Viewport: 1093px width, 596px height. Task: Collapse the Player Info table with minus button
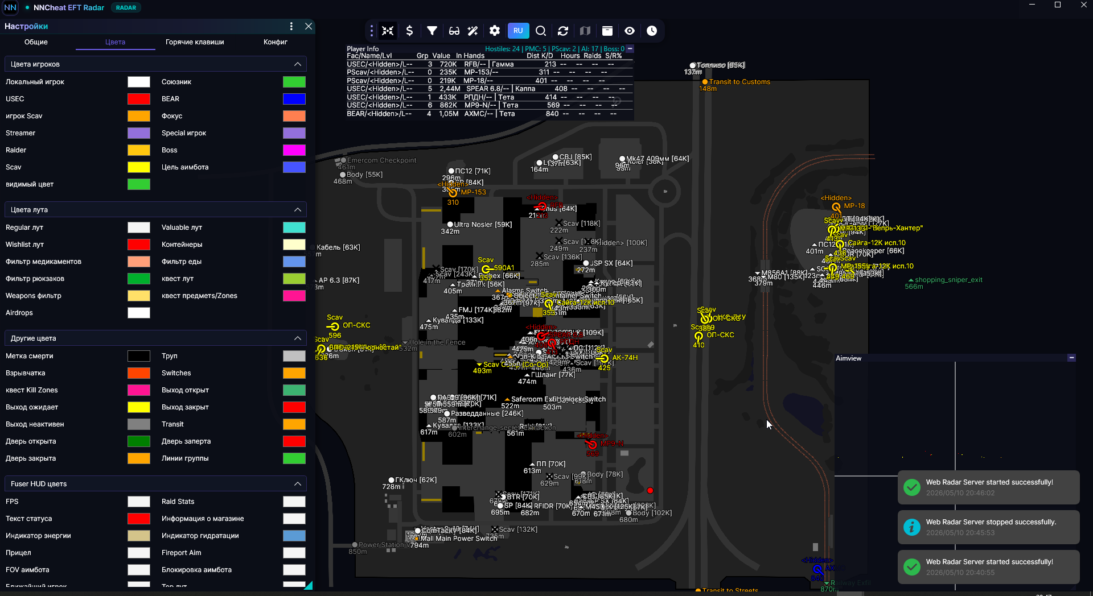pos(630,49)
